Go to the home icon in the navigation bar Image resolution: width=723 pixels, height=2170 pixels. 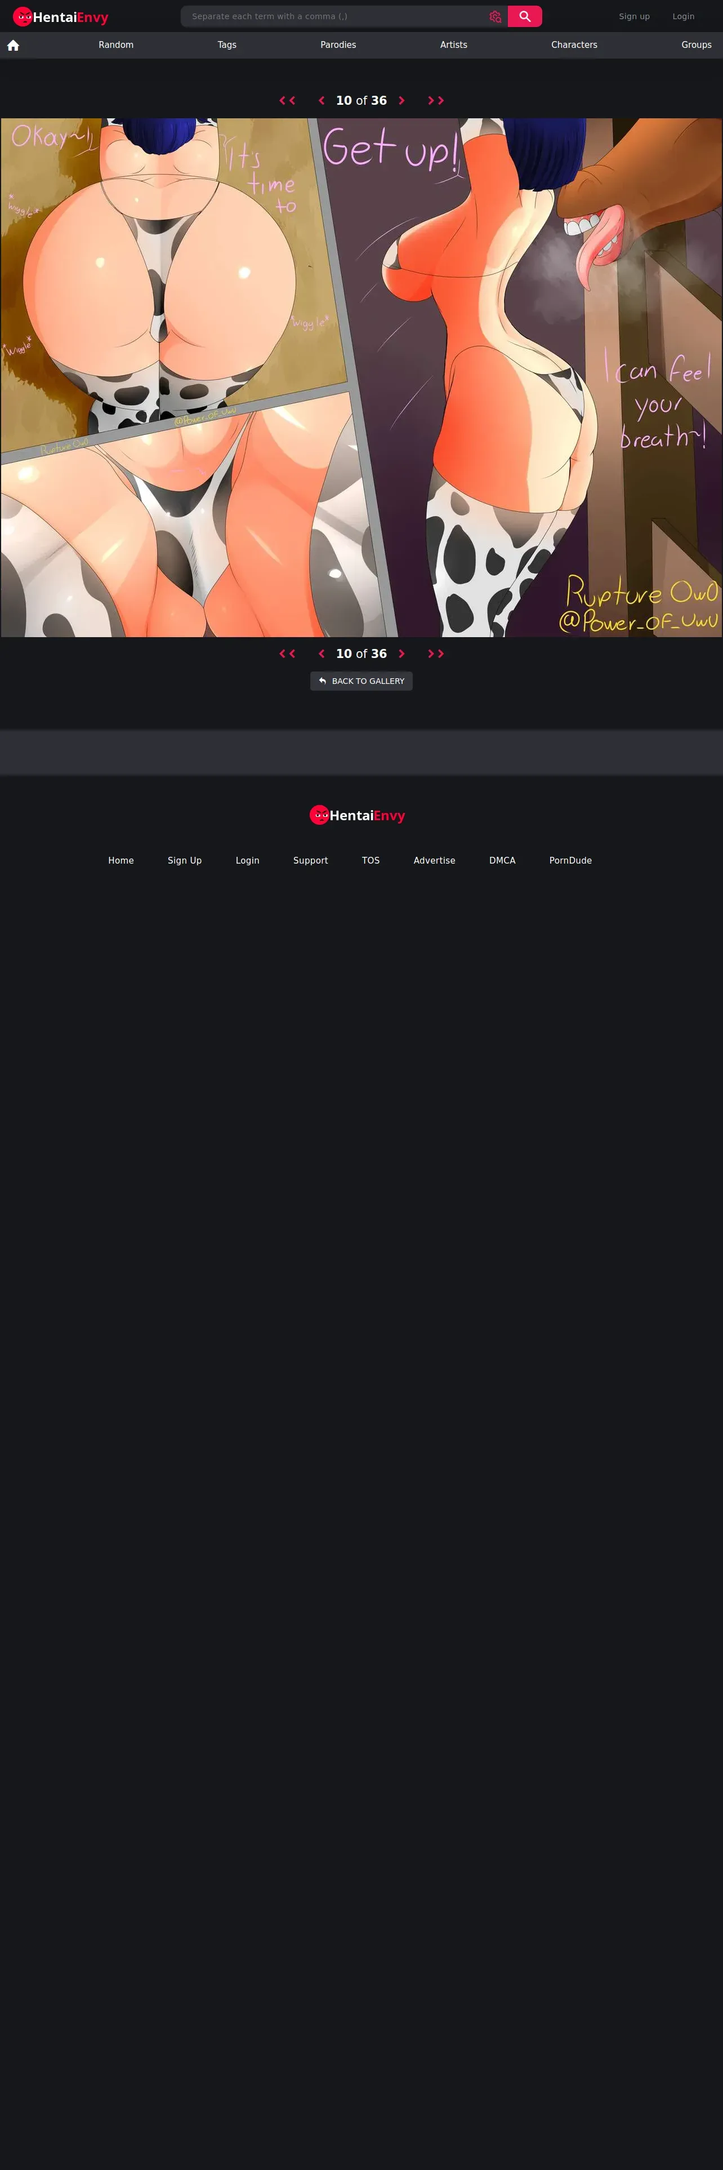(14, 46)
